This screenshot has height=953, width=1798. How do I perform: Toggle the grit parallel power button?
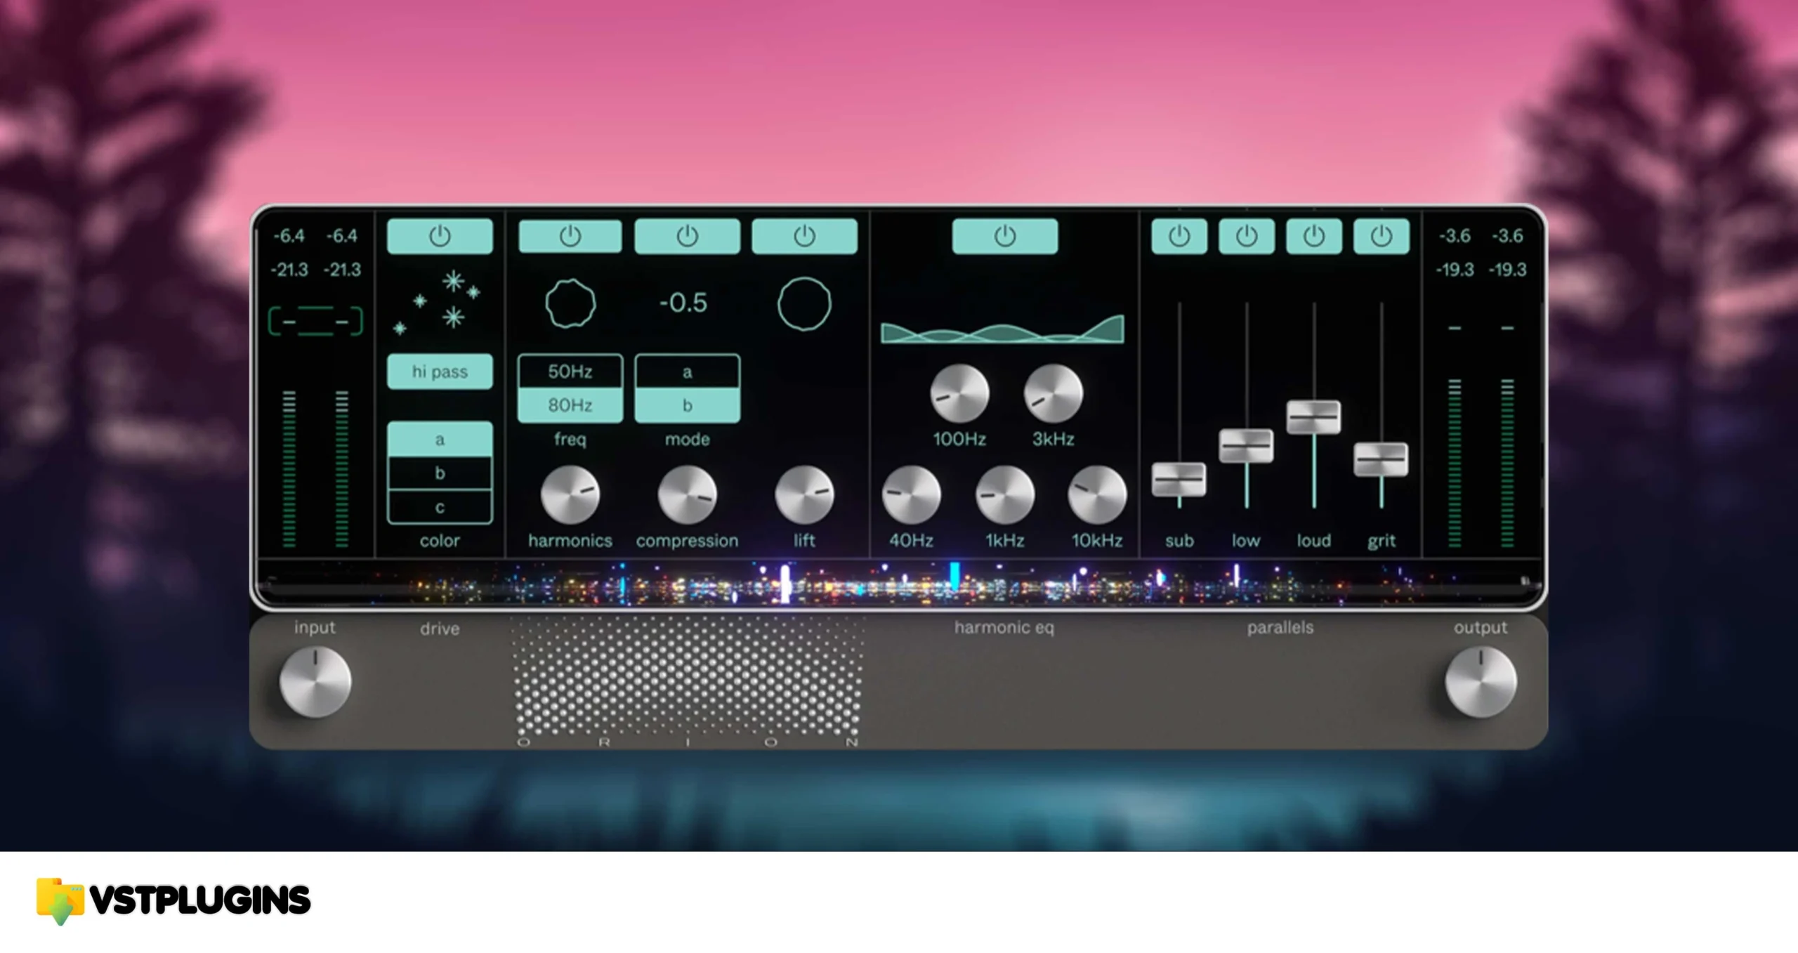[1382, 236]
